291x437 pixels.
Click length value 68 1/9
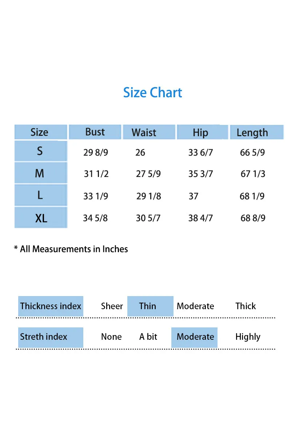pos(252,196)
